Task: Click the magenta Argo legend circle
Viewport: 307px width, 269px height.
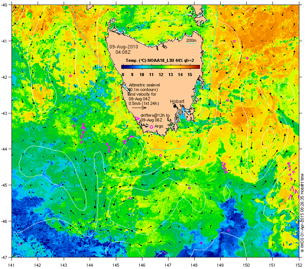Action: click(x=151, y=127)
